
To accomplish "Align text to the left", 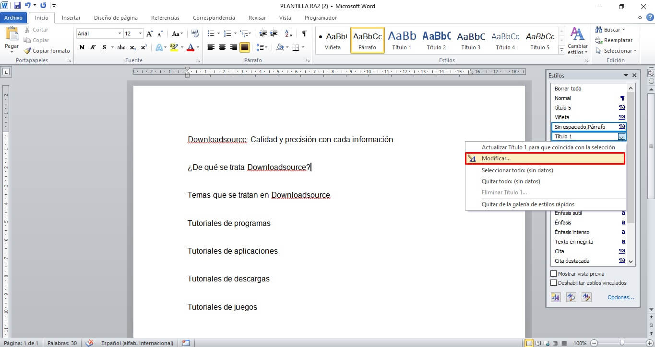I will point(211,47).
